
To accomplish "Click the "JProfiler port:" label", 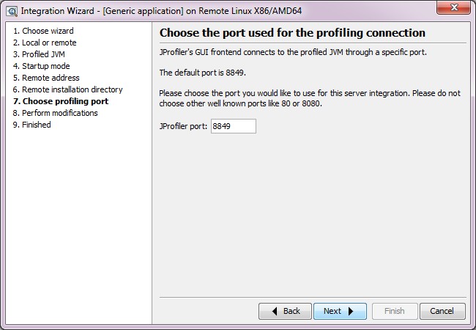I will [183, 126].
